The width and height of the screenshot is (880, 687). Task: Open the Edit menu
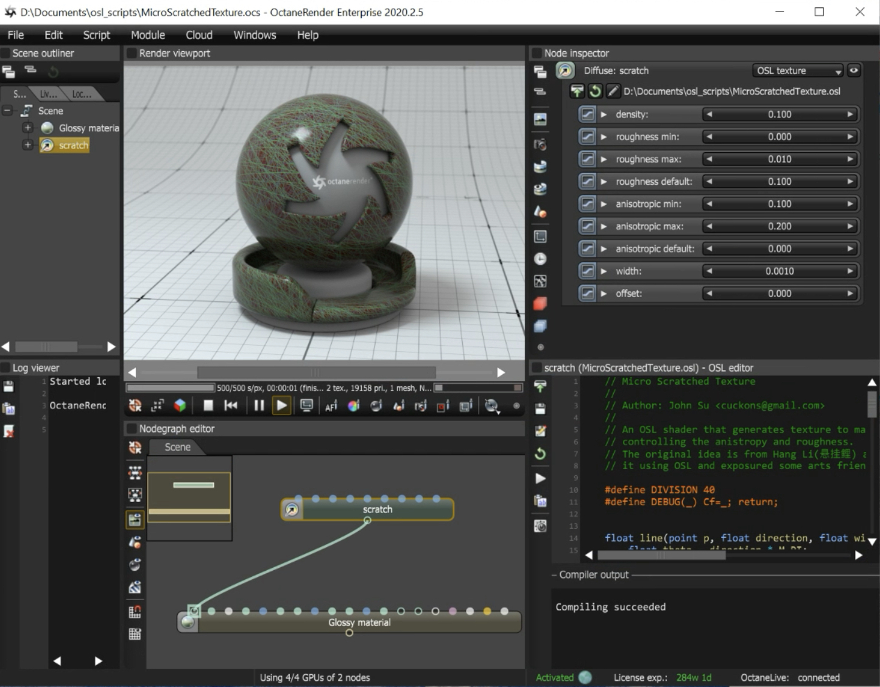[x=54, y=35]
